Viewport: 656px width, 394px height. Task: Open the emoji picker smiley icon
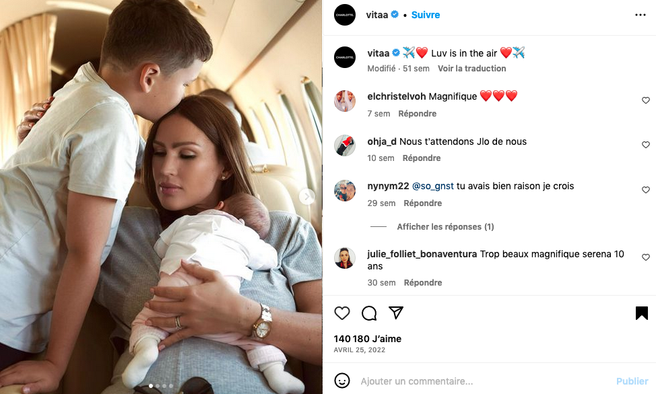[341, 381]
